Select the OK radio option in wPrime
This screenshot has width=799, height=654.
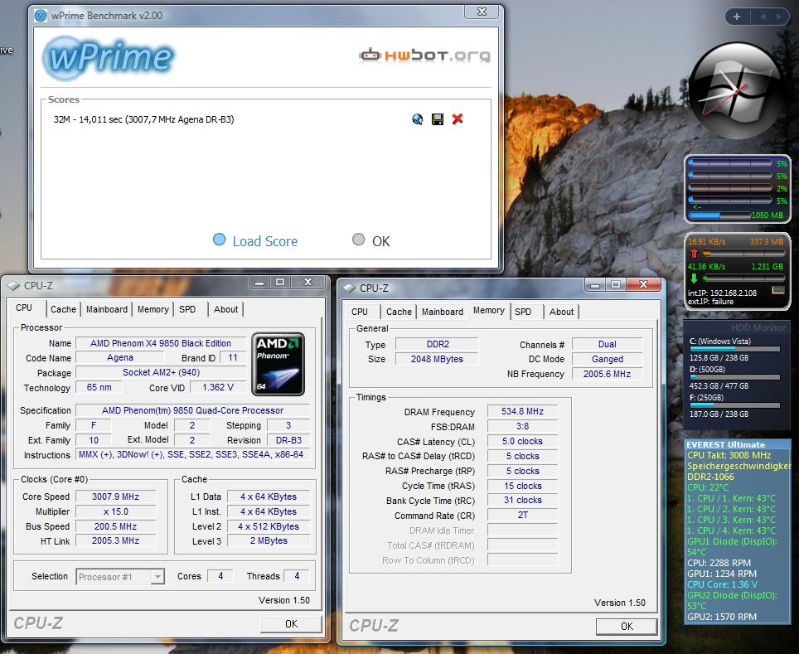358,240
